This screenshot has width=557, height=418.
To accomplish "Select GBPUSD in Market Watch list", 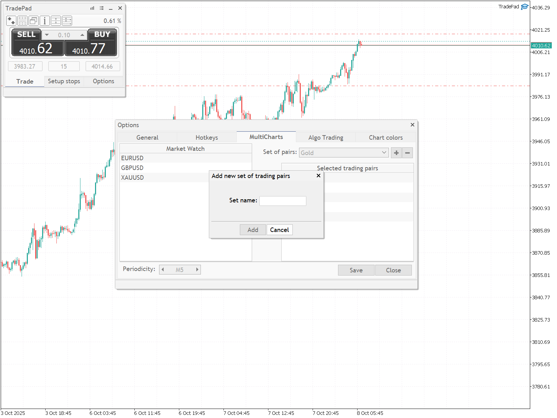I will (186, 168).
